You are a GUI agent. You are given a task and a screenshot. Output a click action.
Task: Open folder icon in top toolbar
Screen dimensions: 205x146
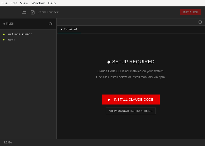(24, 12)
